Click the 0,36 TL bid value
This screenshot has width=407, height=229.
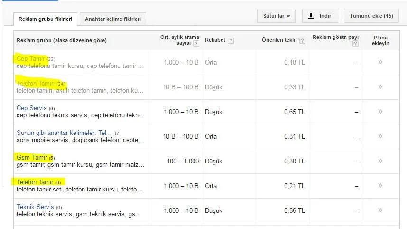(295, 210)
